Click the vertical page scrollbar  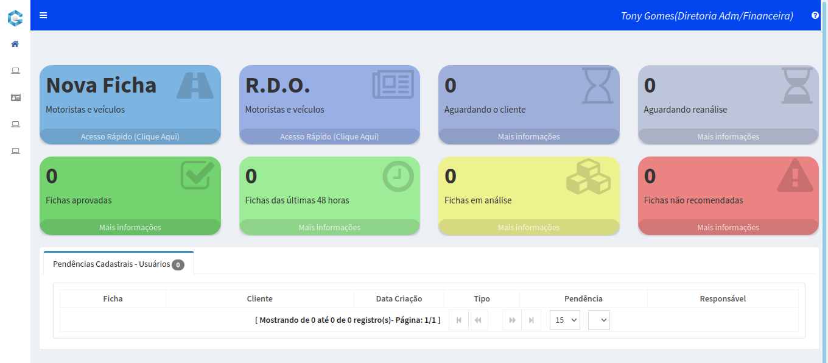point(825,181)
